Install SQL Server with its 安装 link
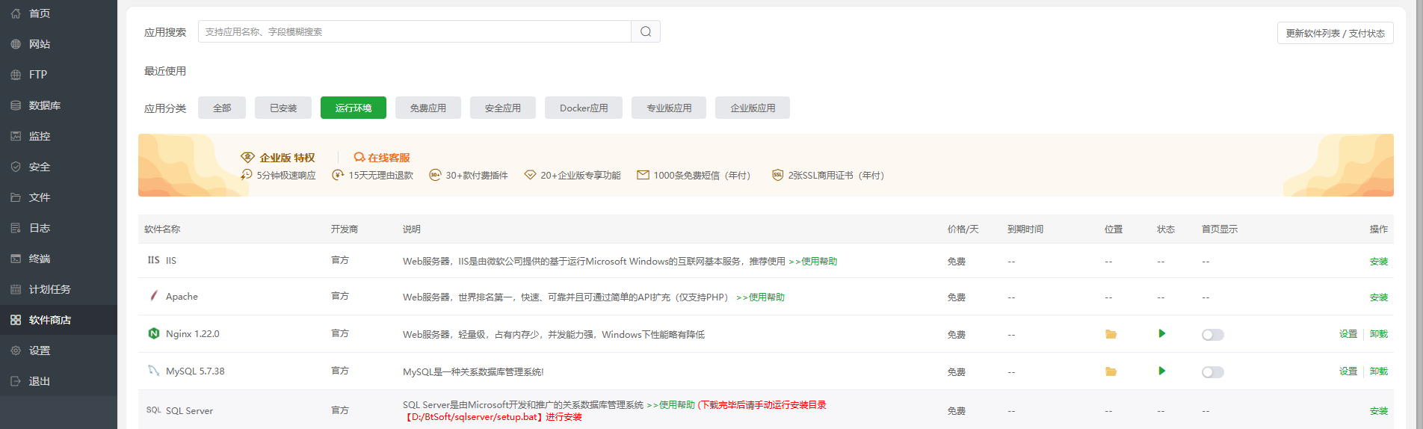This screenshot has height=429, width=1423. [1379, 411]
